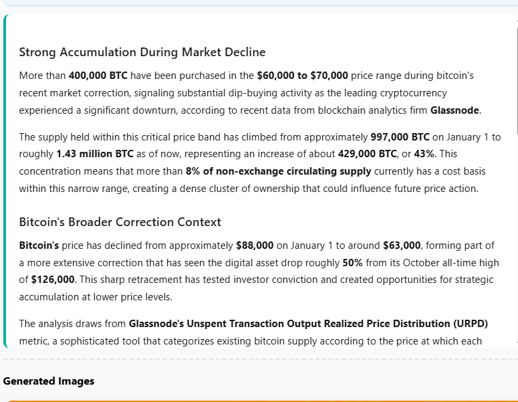Click the 'Generated Images' section title
This screenshot has width=518, height=402.
tap(49, 381)
